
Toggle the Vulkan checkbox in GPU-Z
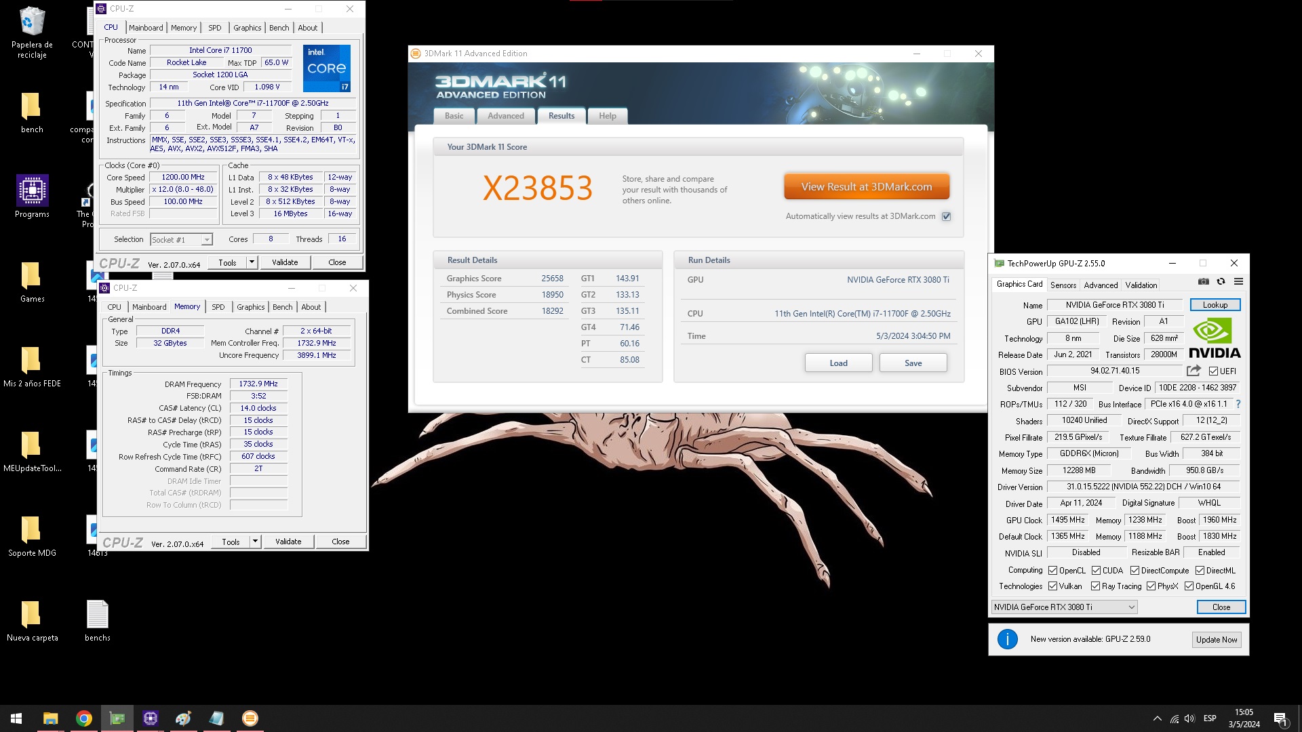pos(1053,586)
